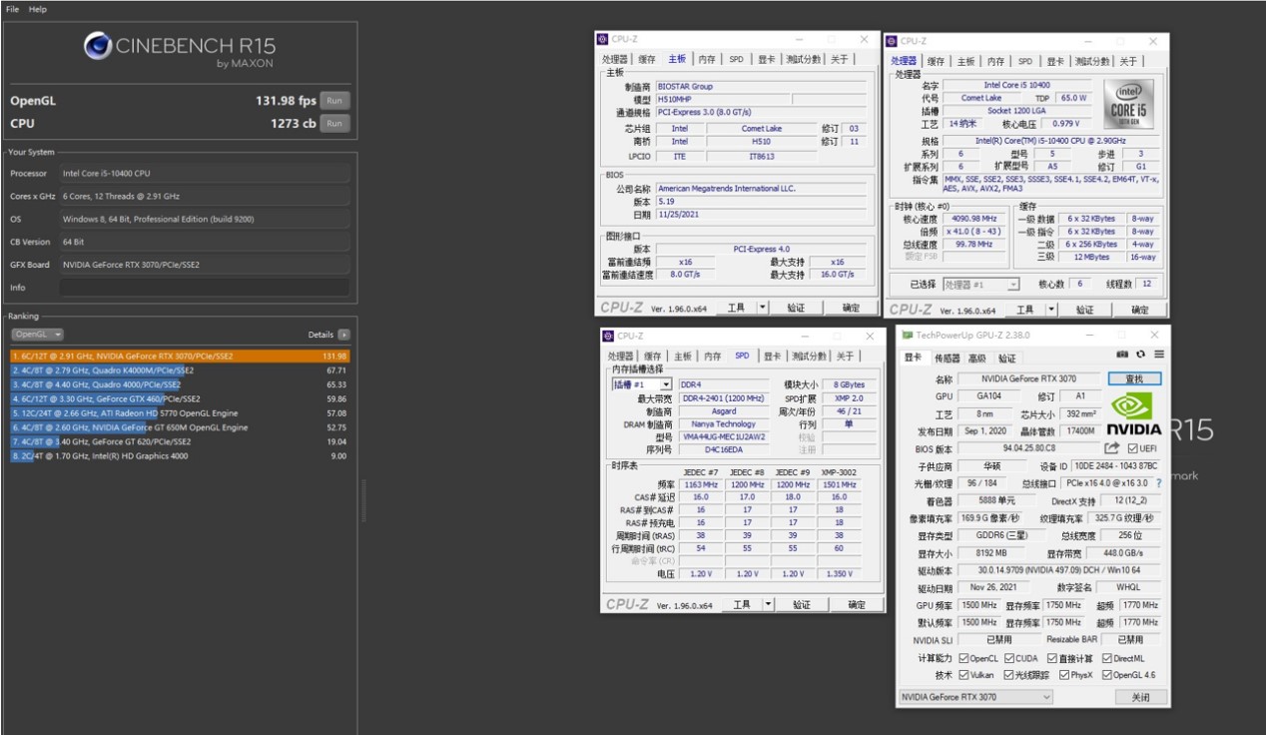The height and width of the screenshot is (735, 1266).
Task: Toggle UEFI checkbox in GPU-Z
Action: coord(1132,448)
